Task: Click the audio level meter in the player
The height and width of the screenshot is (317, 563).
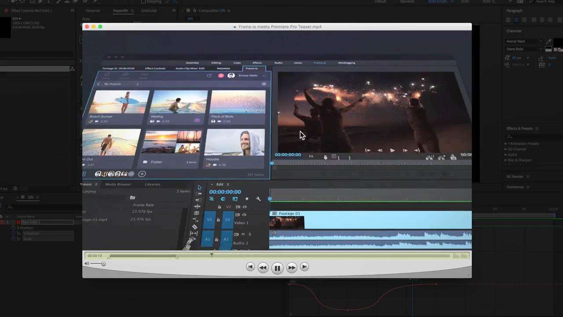Action: pos(460,256)
